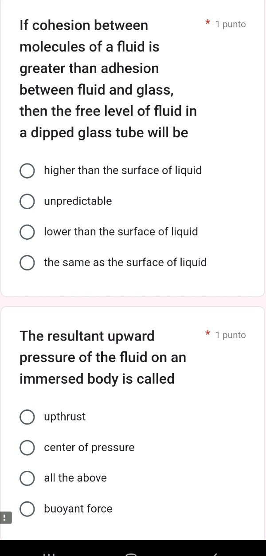
Task: Select the 'upthrust' answer option
Action: coord(27,417)
